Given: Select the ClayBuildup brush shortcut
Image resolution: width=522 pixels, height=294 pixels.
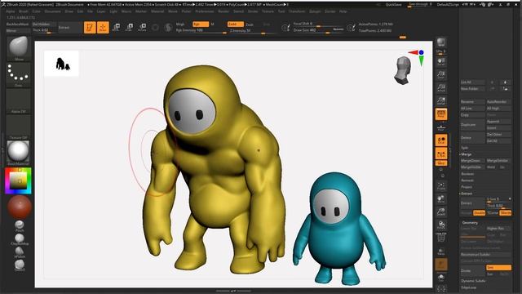Looking at the screenshot, I should click(20, 239).
